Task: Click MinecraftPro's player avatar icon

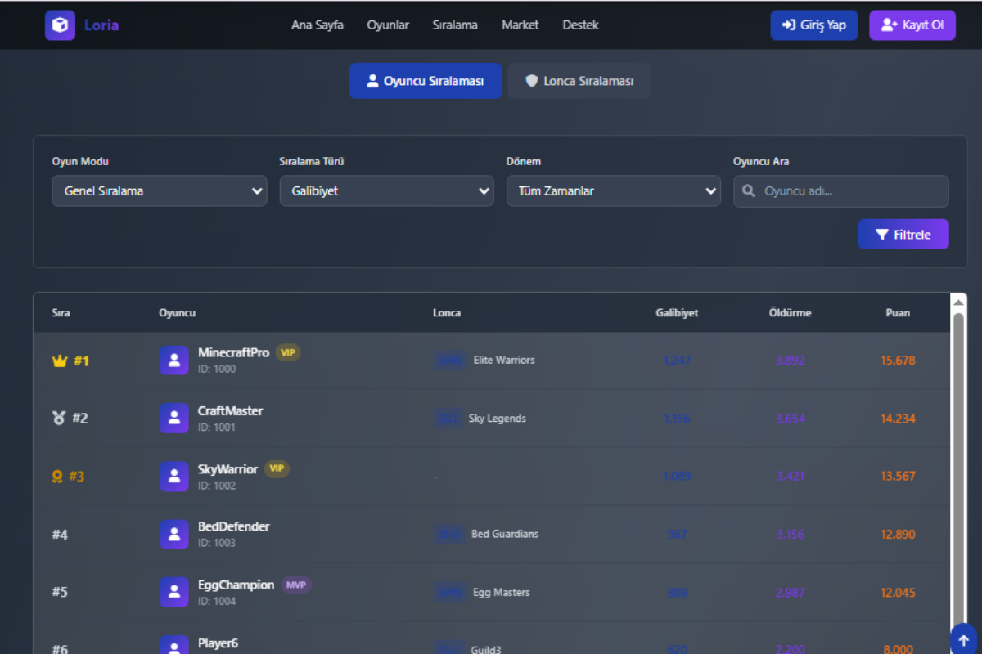Action: [173, 361]
